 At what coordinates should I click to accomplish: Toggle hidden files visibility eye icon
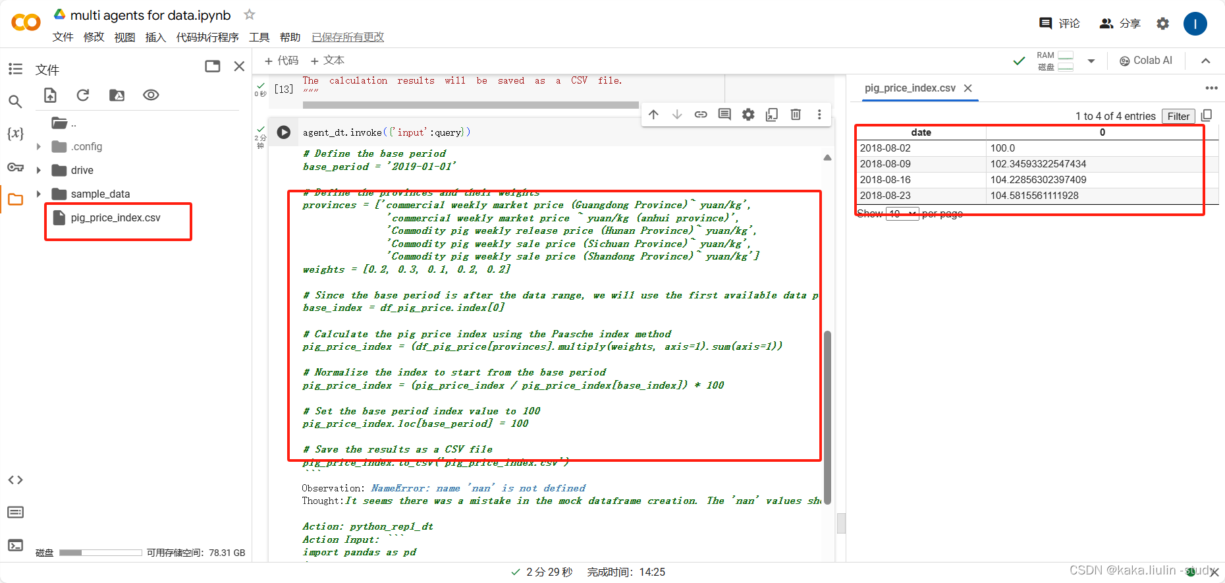pyautogui.click(x=151, y=96)
